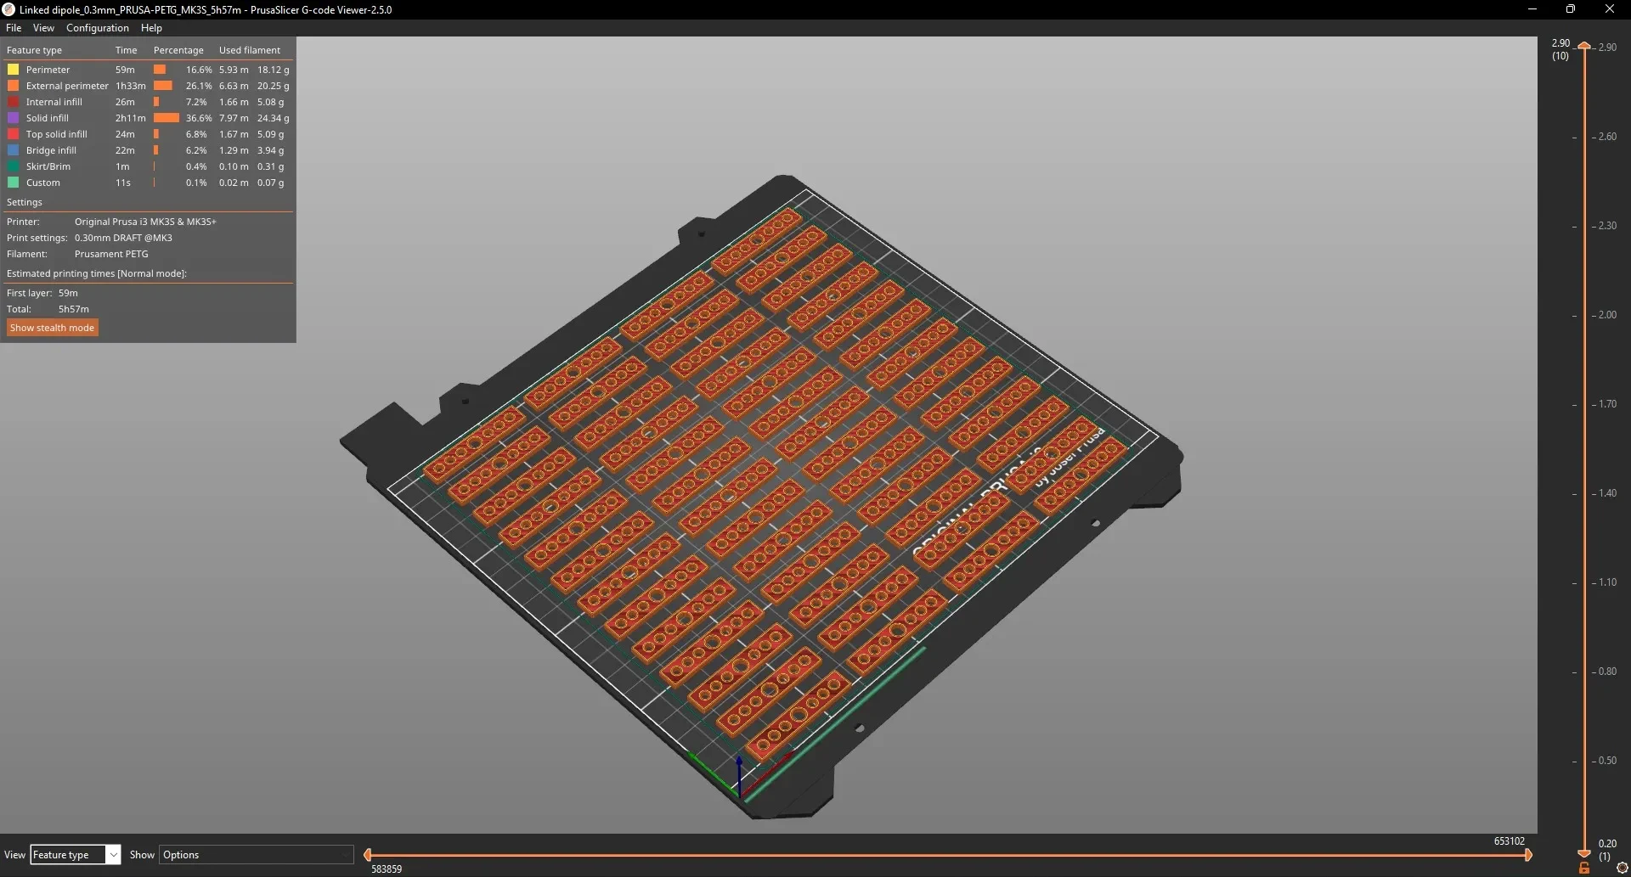Open slider settings via the cog icon
The width and height of the screenshot is (1631, 877).
[1622, 868]
